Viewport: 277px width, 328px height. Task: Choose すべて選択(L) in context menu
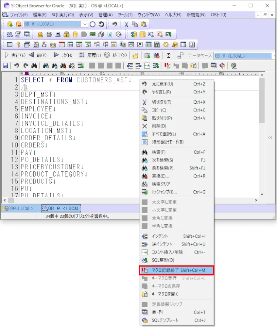(177, 134)
